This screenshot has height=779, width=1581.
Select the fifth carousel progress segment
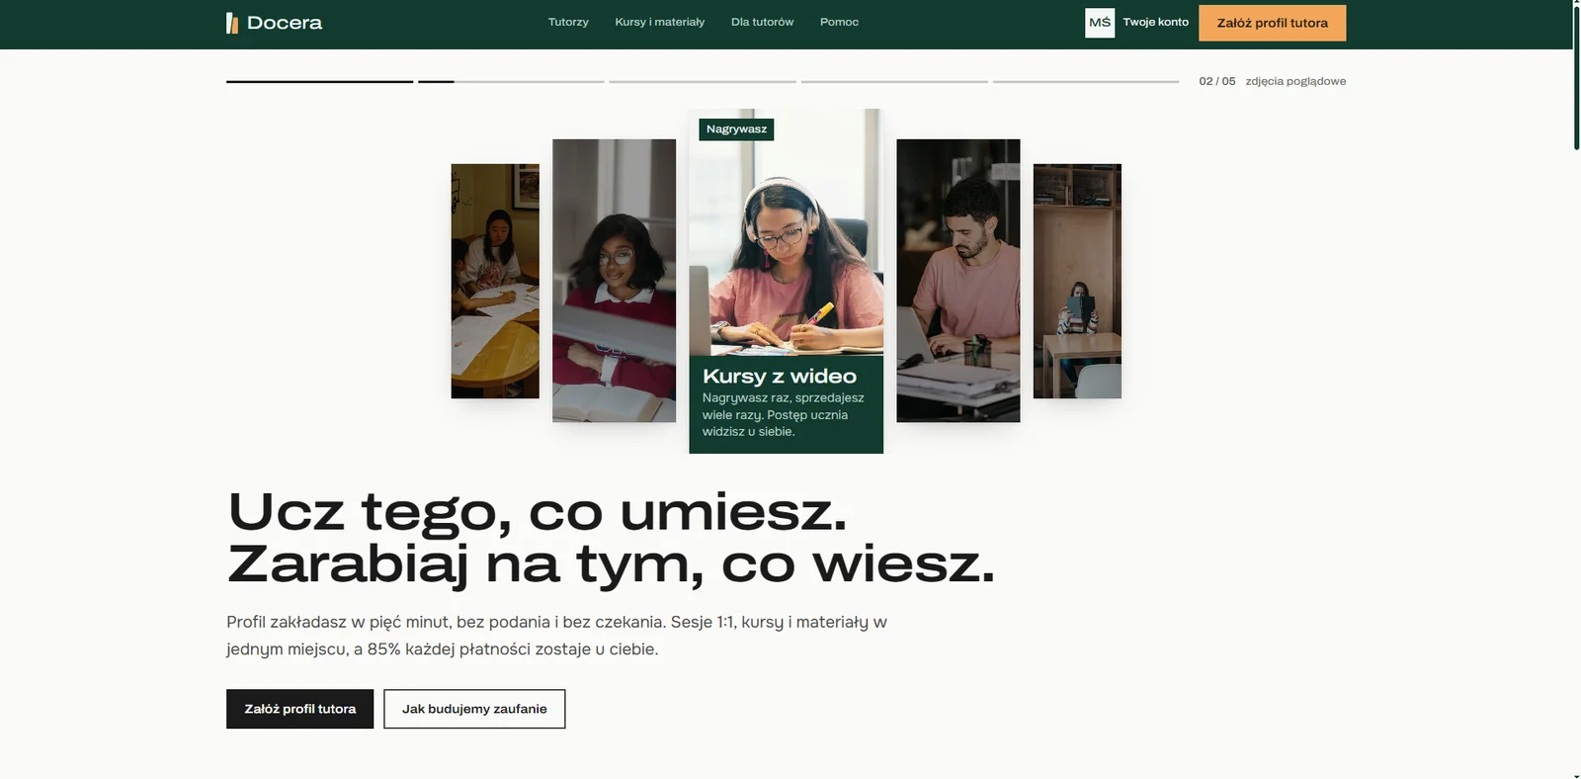pos(1086,81)
